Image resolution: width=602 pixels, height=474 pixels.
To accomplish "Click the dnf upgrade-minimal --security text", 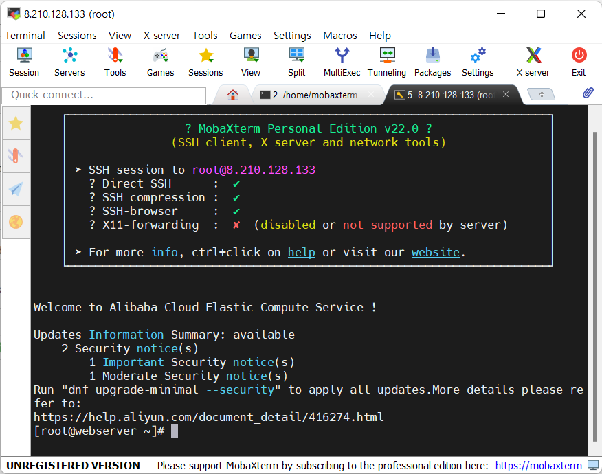I will [171, 390].
